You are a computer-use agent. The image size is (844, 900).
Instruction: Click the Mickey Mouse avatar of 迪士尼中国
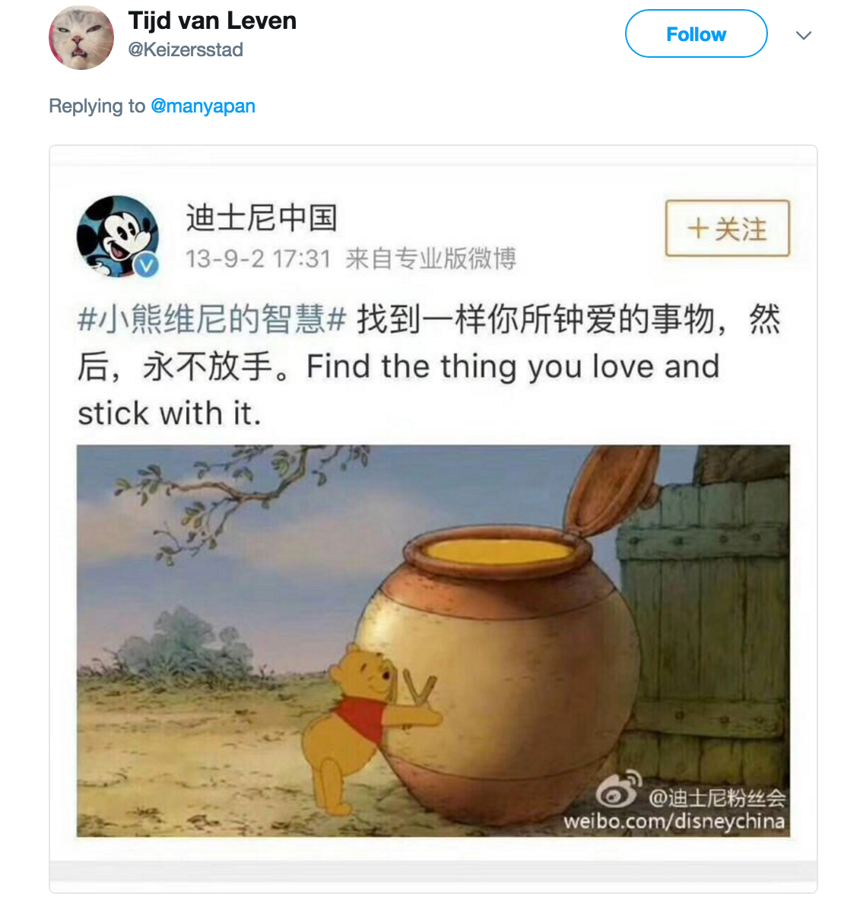click(118, 236)
